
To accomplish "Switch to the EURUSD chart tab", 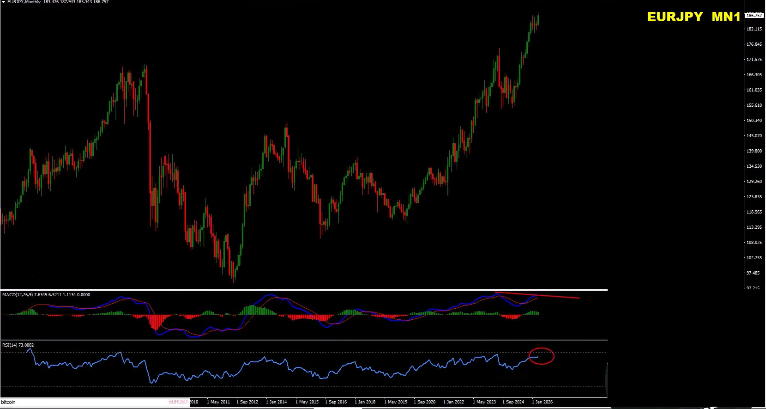I will coord(178,402).
